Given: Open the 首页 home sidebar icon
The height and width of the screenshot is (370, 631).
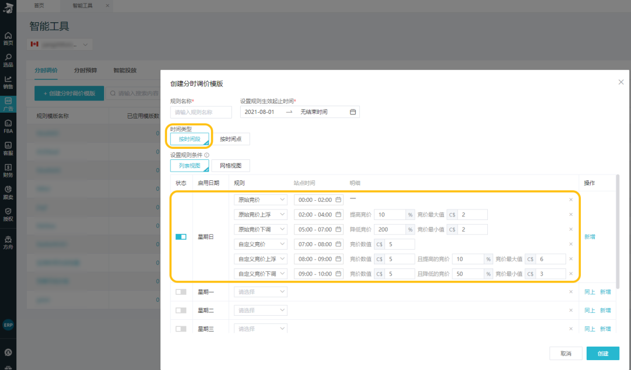Looking at the screenshot, I should 8,39.
